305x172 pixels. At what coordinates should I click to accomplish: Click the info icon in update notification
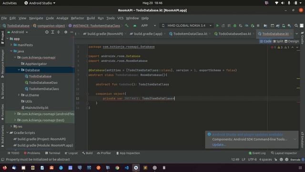point(209,134)
